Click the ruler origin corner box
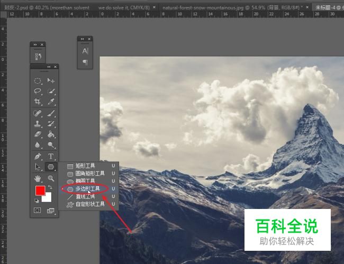Screen dimensions: 344x264 [x=4, y=14]
